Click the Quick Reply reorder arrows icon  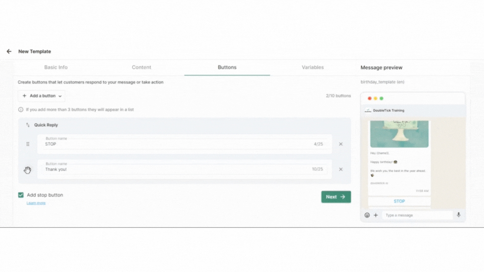click(x=28, y=125)
